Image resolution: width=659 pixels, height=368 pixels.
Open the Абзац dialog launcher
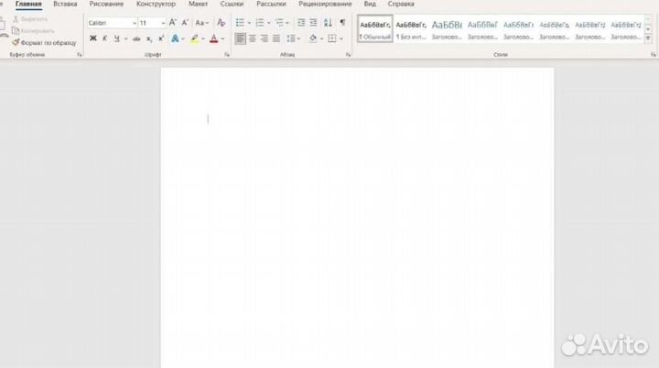pos(348,55)
